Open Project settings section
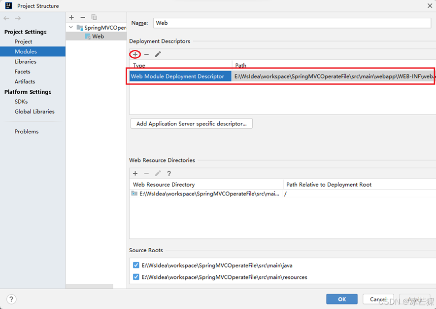 pos(23,41)
